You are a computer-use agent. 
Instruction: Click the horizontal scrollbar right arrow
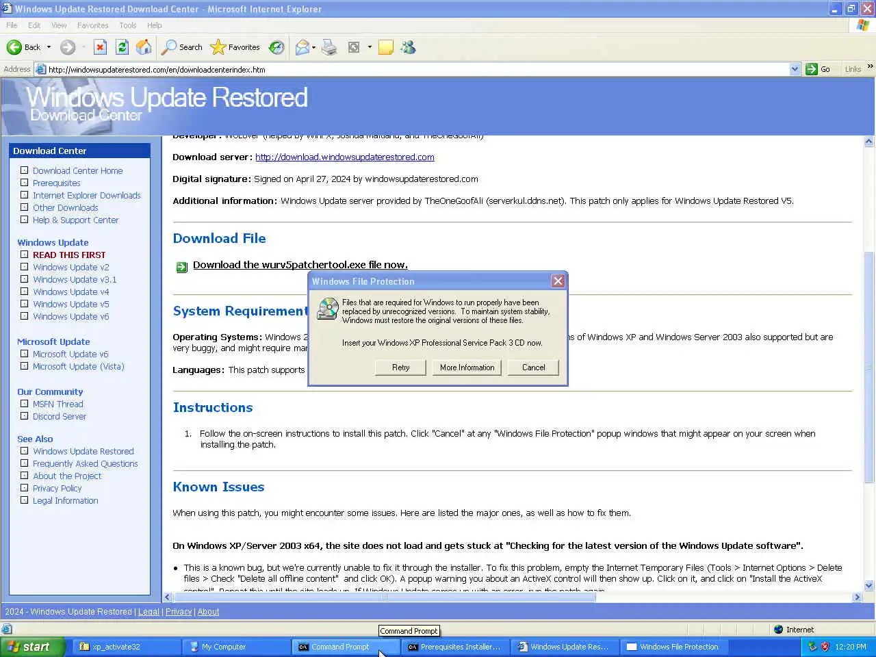click(857, 597)
